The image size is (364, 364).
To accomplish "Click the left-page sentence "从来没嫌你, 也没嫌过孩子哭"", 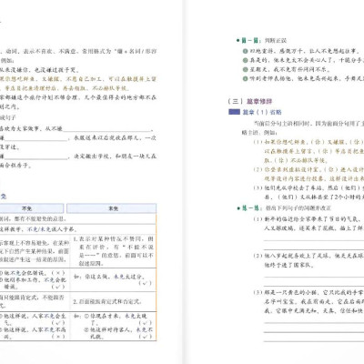I will point(39,70).
